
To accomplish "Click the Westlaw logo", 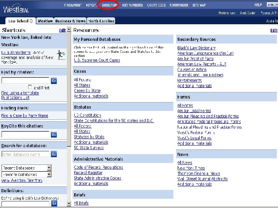I will [x=16, y=8].
